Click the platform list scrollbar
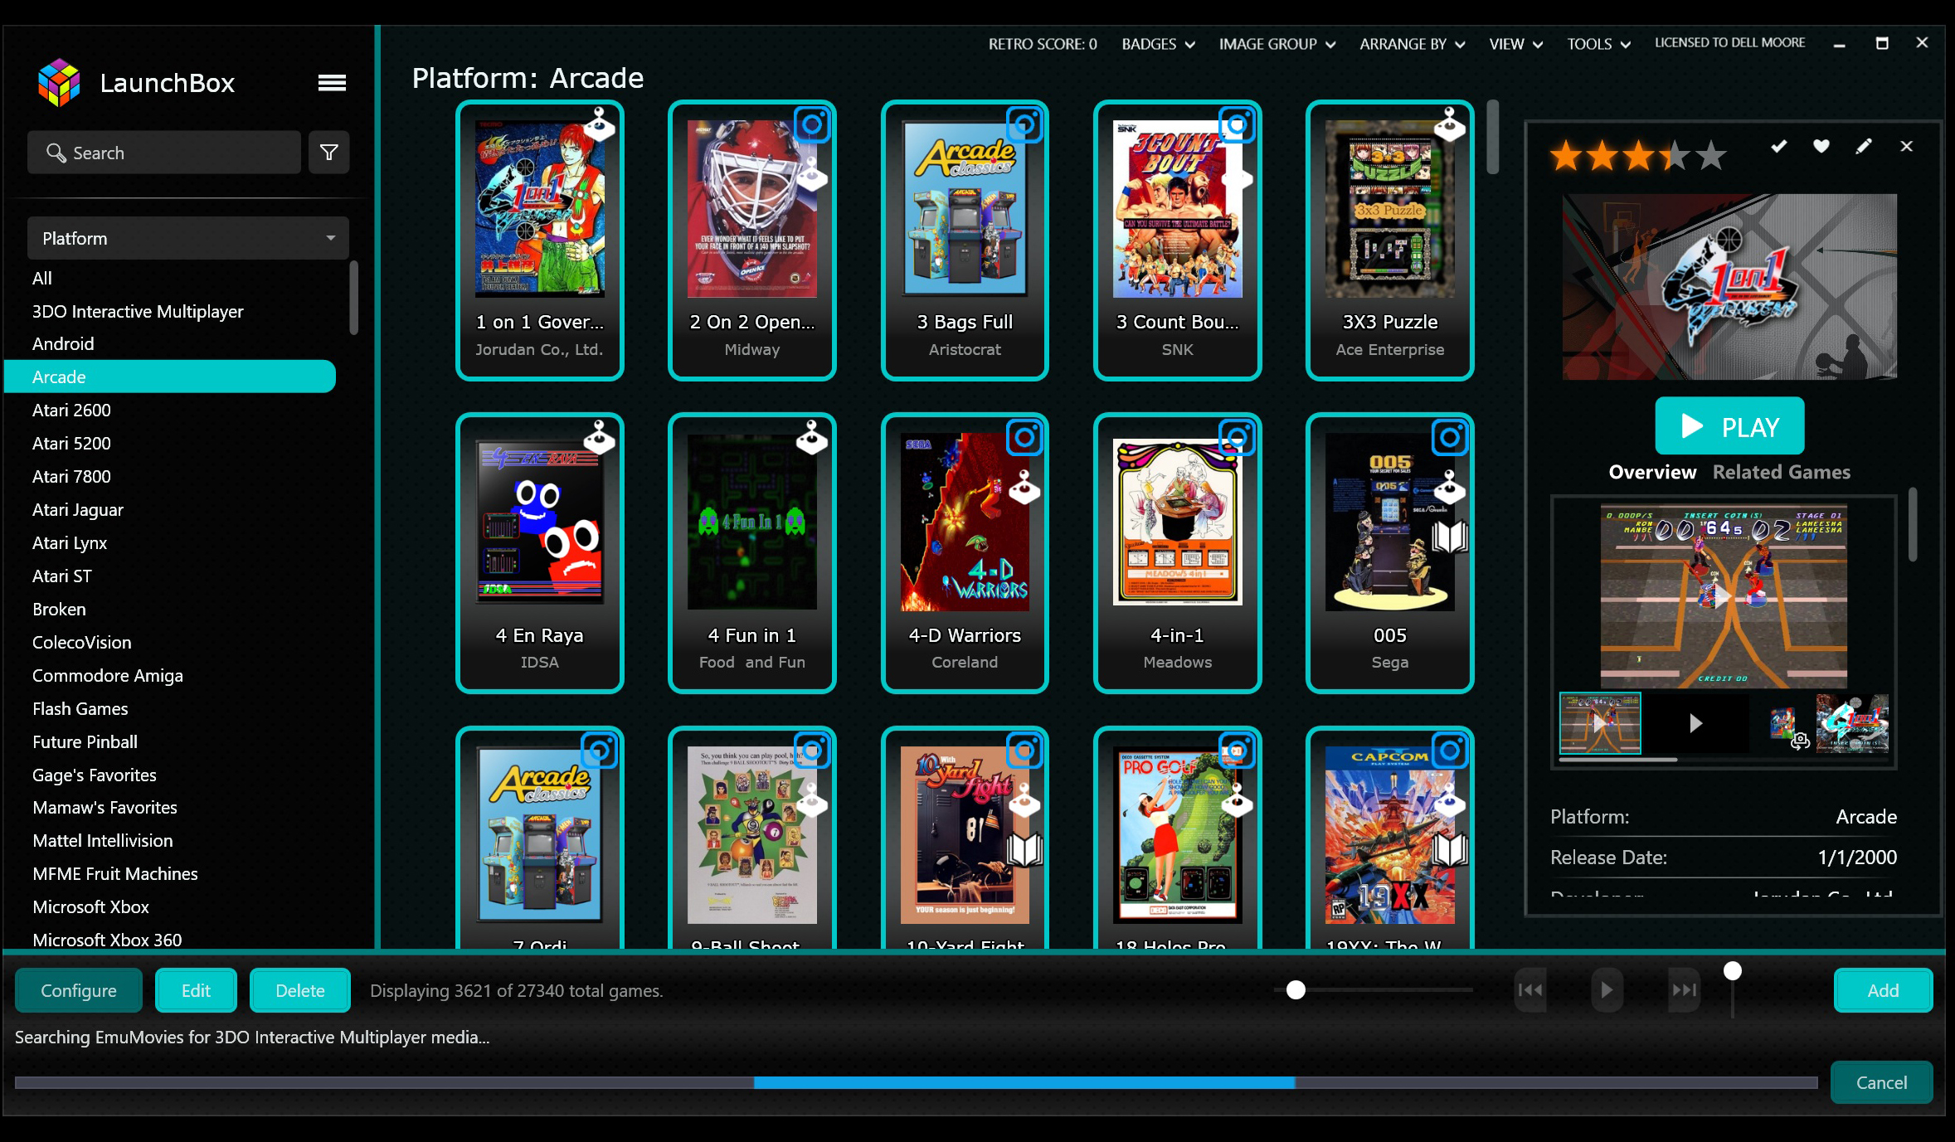The width and height of the screenshot is (1955, 1142). (354, 297)
